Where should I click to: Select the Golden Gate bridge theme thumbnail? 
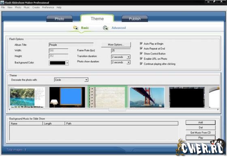pyautogui.click(x=147, y=97)
